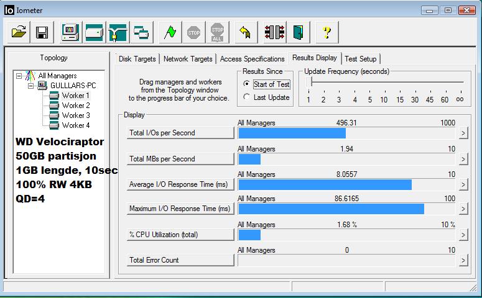This screenshot has width=482, height=298.
Task: Start new manager computer icon
Action: click(x=70, y=32)
